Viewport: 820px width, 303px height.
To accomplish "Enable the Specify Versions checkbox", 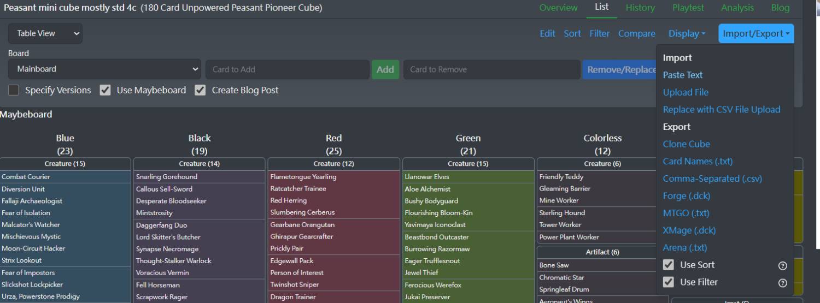I will (14, 90).
